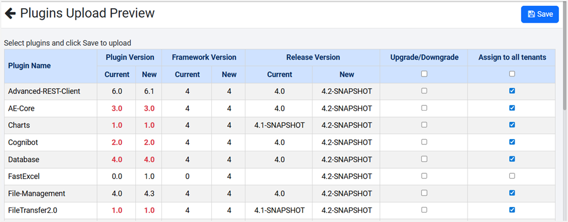Click the Assign to all tenants header text
The width and height of the screenshot is (568, 222).
(512, 57)
